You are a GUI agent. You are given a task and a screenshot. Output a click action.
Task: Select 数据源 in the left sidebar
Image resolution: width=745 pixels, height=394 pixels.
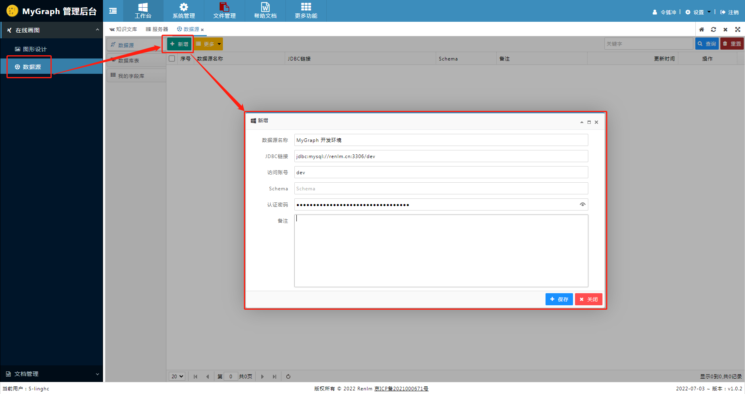pyautogui.click(x=52, y=67)
